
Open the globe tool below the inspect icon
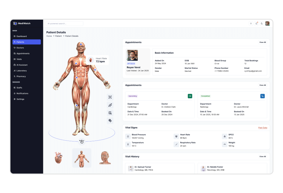110,121
